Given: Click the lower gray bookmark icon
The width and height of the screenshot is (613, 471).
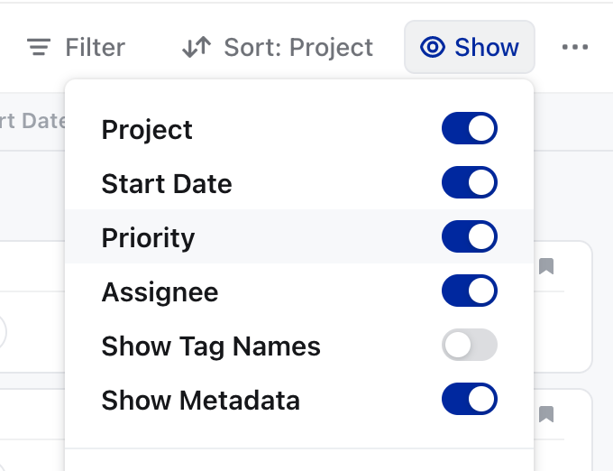Looking at the screenshot, I should tap(546, 414).
